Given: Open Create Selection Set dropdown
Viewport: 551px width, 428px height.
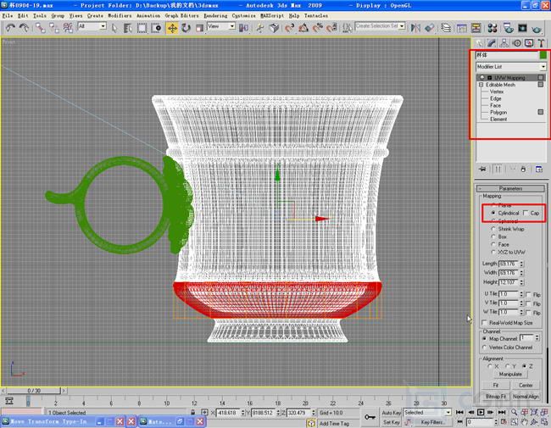Looking at the screenshot, I should click(402, 26).
